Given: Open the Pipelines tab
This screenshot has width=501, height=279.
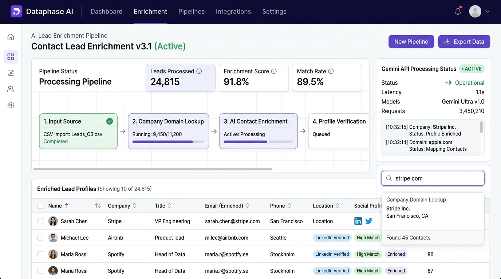Looking at the screenshot, I should pos(192,12).
